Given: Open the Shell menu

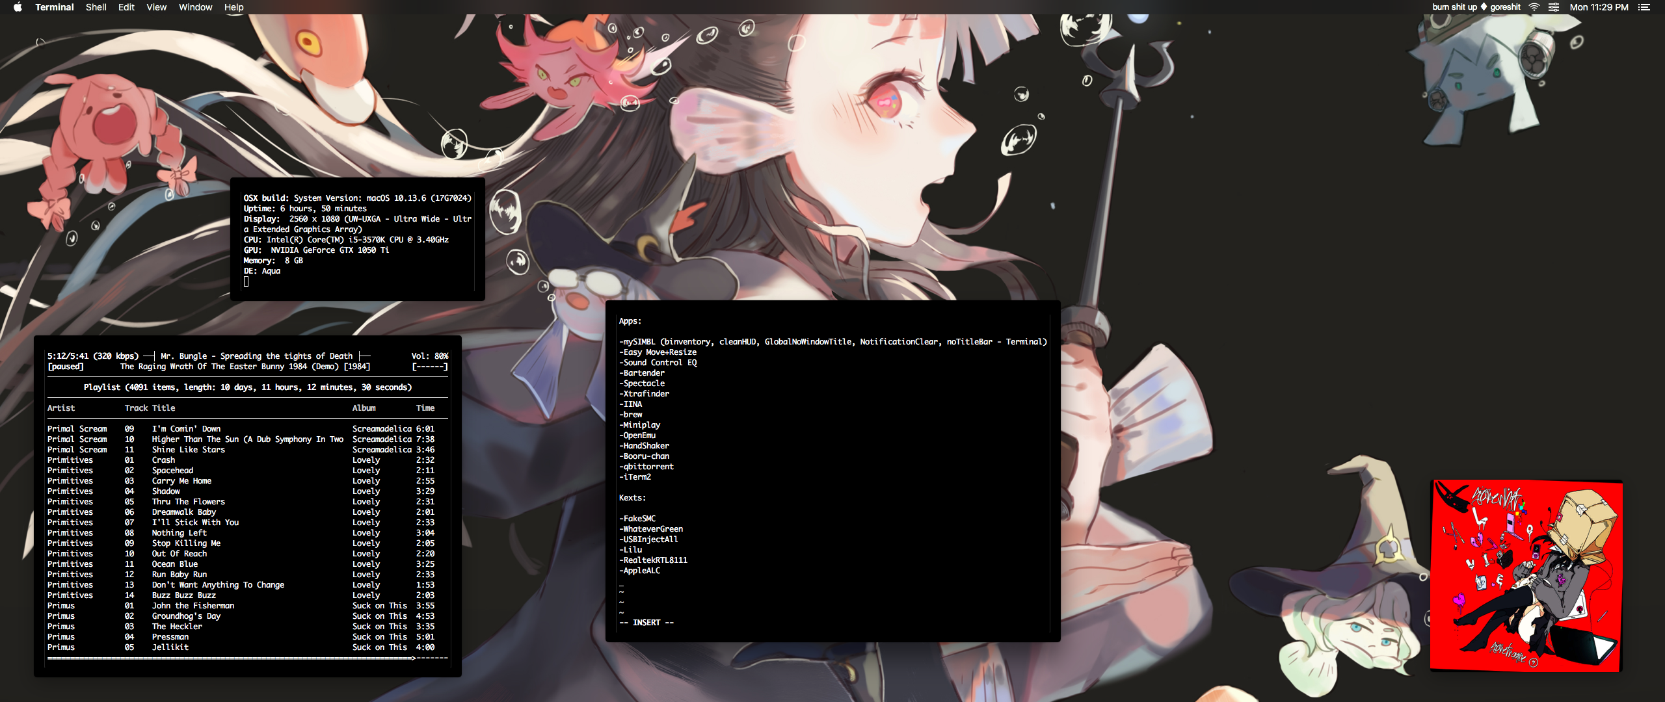Looking at the screenshot, I should pyautogui.click(x=96, y=7).
